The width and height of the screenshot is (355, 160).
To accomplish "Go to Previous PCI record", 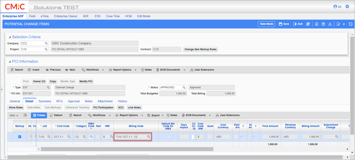I will (x=53, y=70).
